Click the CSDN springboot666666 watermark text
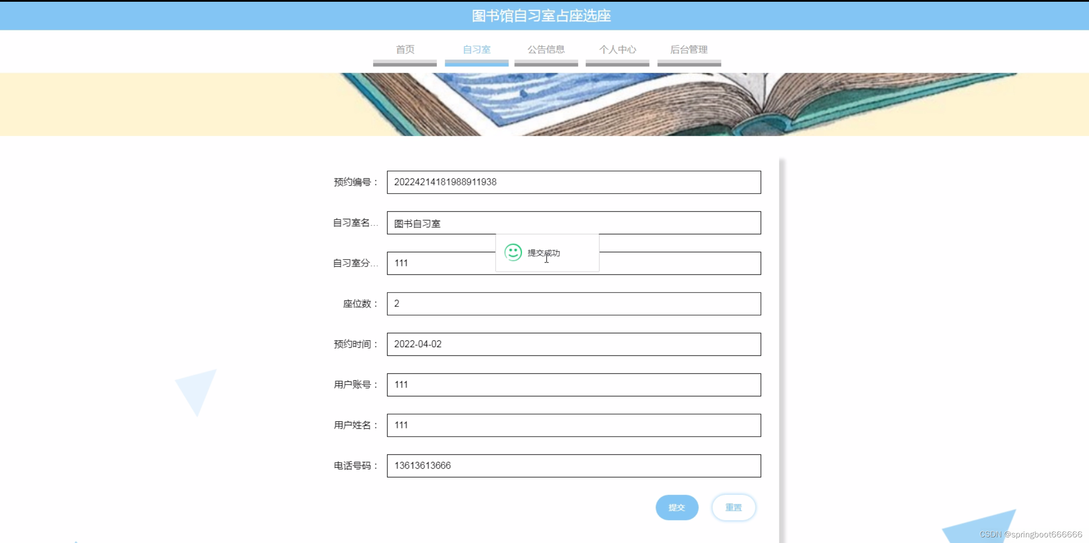 pyautogui.click(x=1030, y=534)
